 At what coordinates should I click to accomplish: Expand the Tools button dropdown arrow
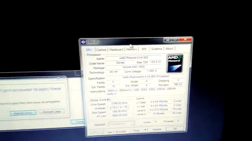[x=145, y=130]
